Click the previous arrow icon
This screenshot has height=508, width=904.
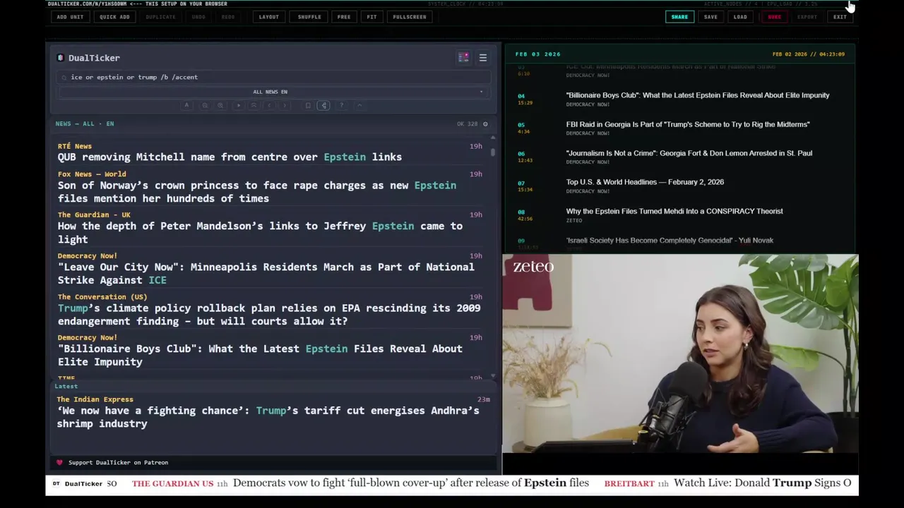269,105
